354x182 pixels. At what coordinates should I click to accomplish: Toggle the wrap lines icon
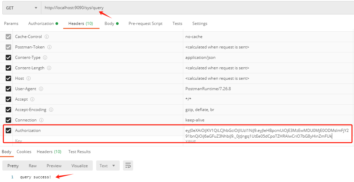point(128,166)
